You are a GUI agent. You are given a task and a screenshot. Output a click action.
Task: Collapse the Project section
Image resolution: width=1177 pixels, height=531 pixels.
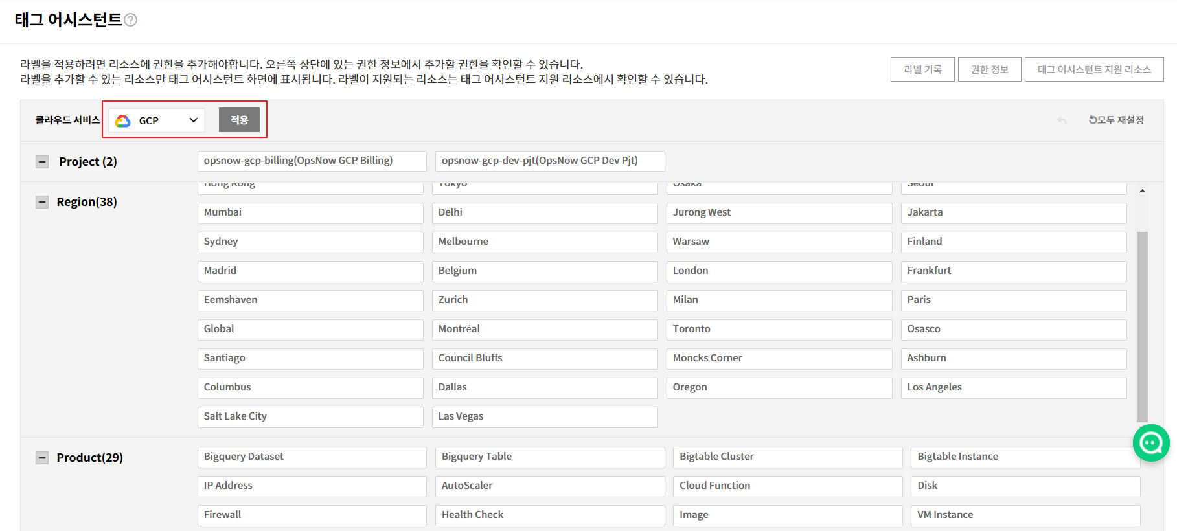[42, 162]
